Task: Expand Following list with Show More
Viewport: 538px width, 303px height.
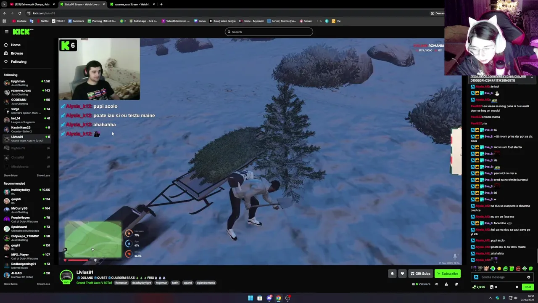Action: coord(11,175)
